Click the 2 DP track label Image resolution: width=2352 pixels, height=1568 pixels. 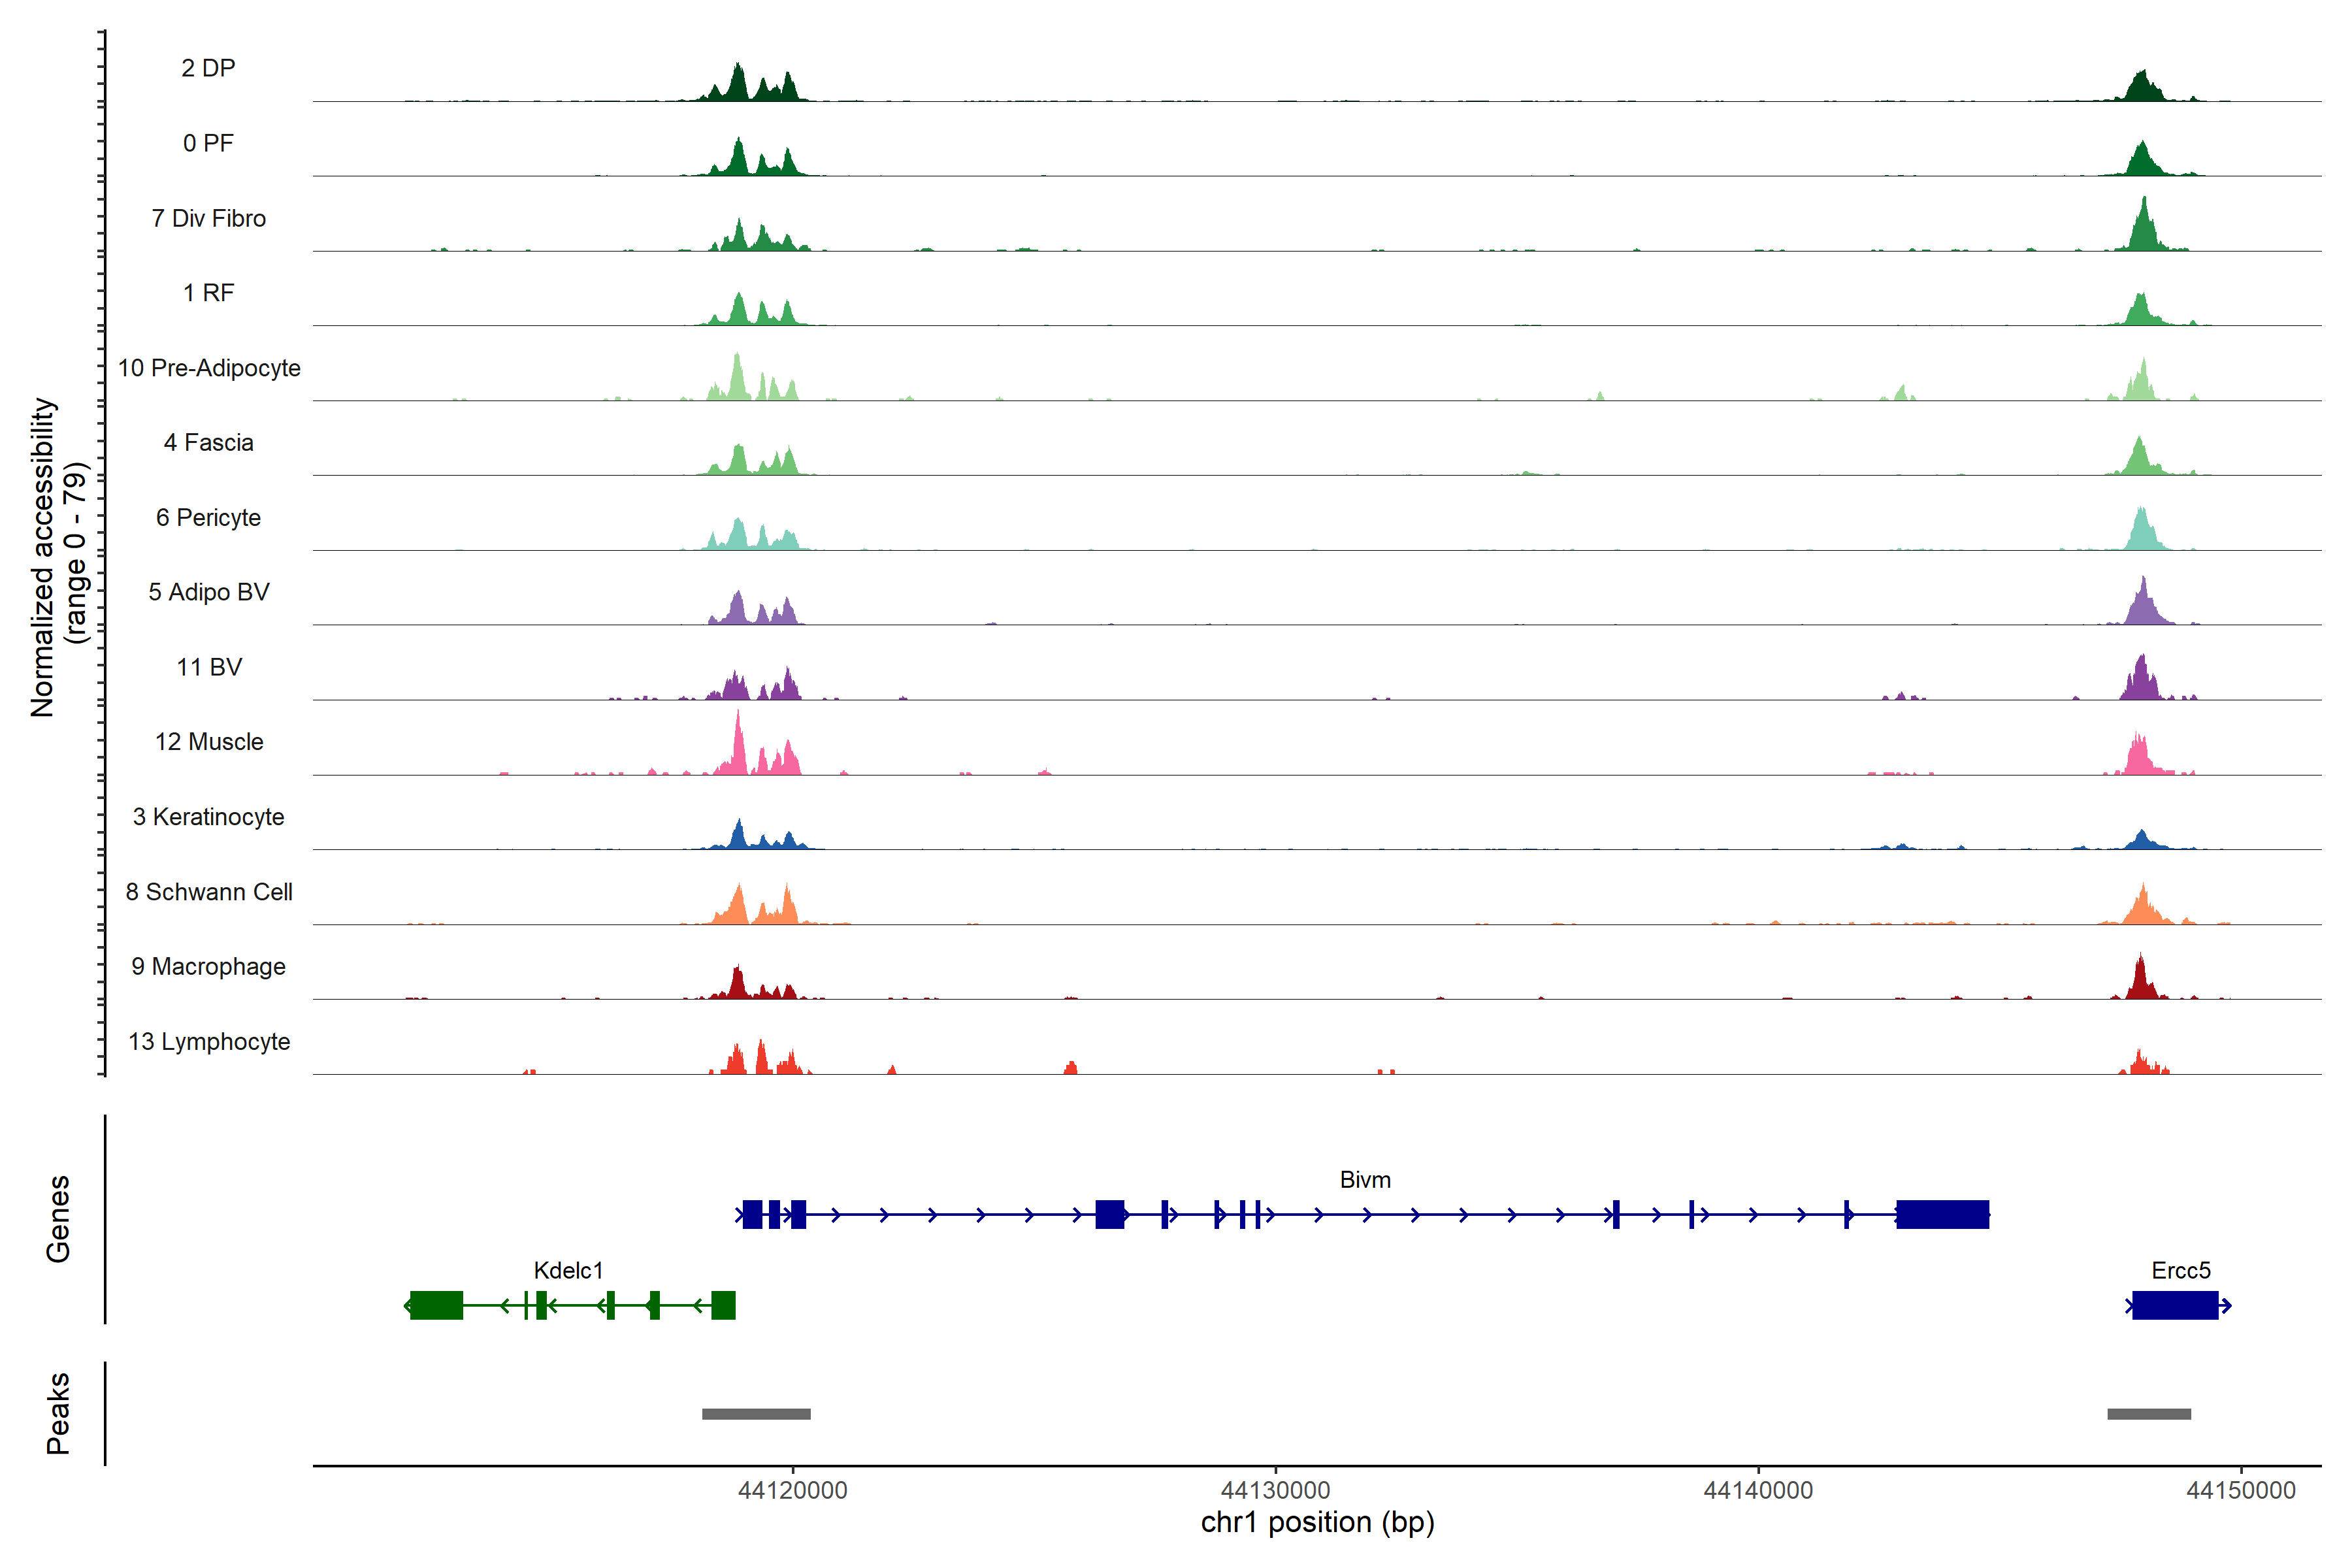(x=208, y=68)
